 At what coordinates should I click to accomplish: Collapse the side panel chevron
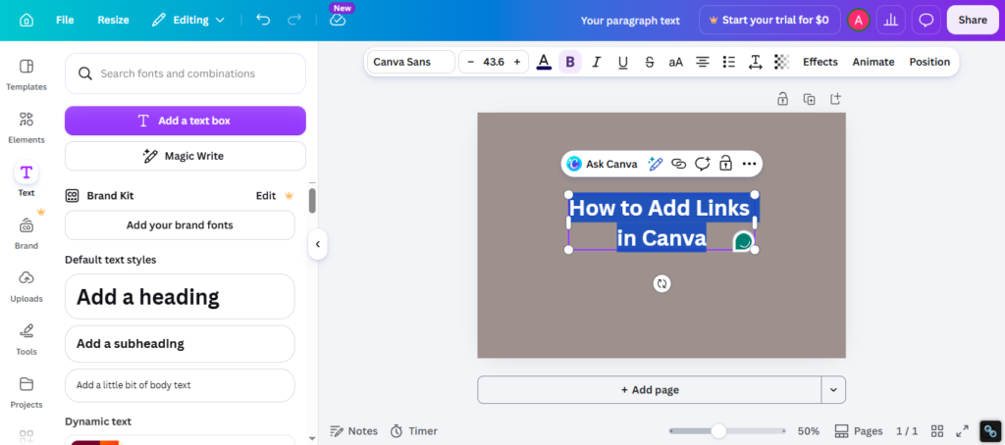pos(317,244)
